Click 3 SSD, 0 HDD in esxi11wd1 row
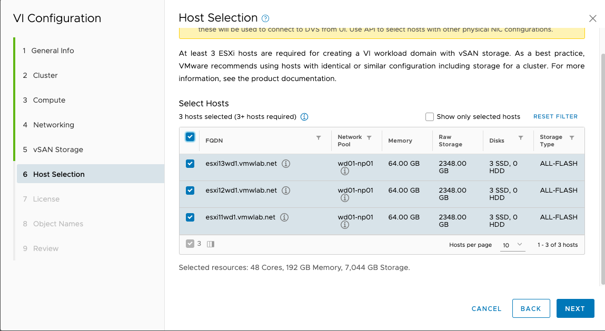The image size is (605, 331). [503, 220]
